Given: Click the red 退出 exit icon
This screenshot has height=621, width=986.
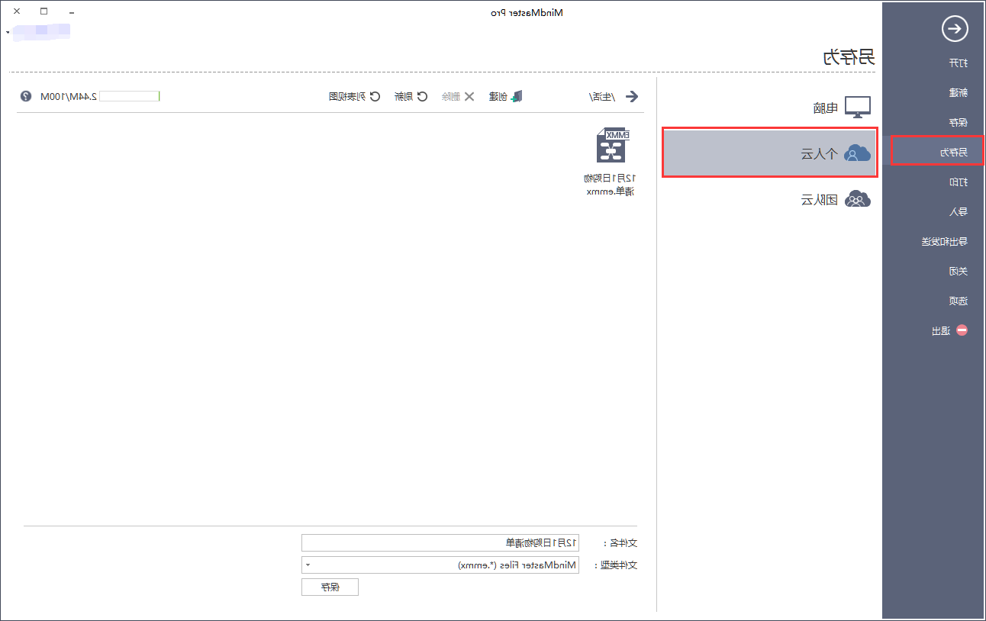Looking at the screenshot, I should (962, 330).
